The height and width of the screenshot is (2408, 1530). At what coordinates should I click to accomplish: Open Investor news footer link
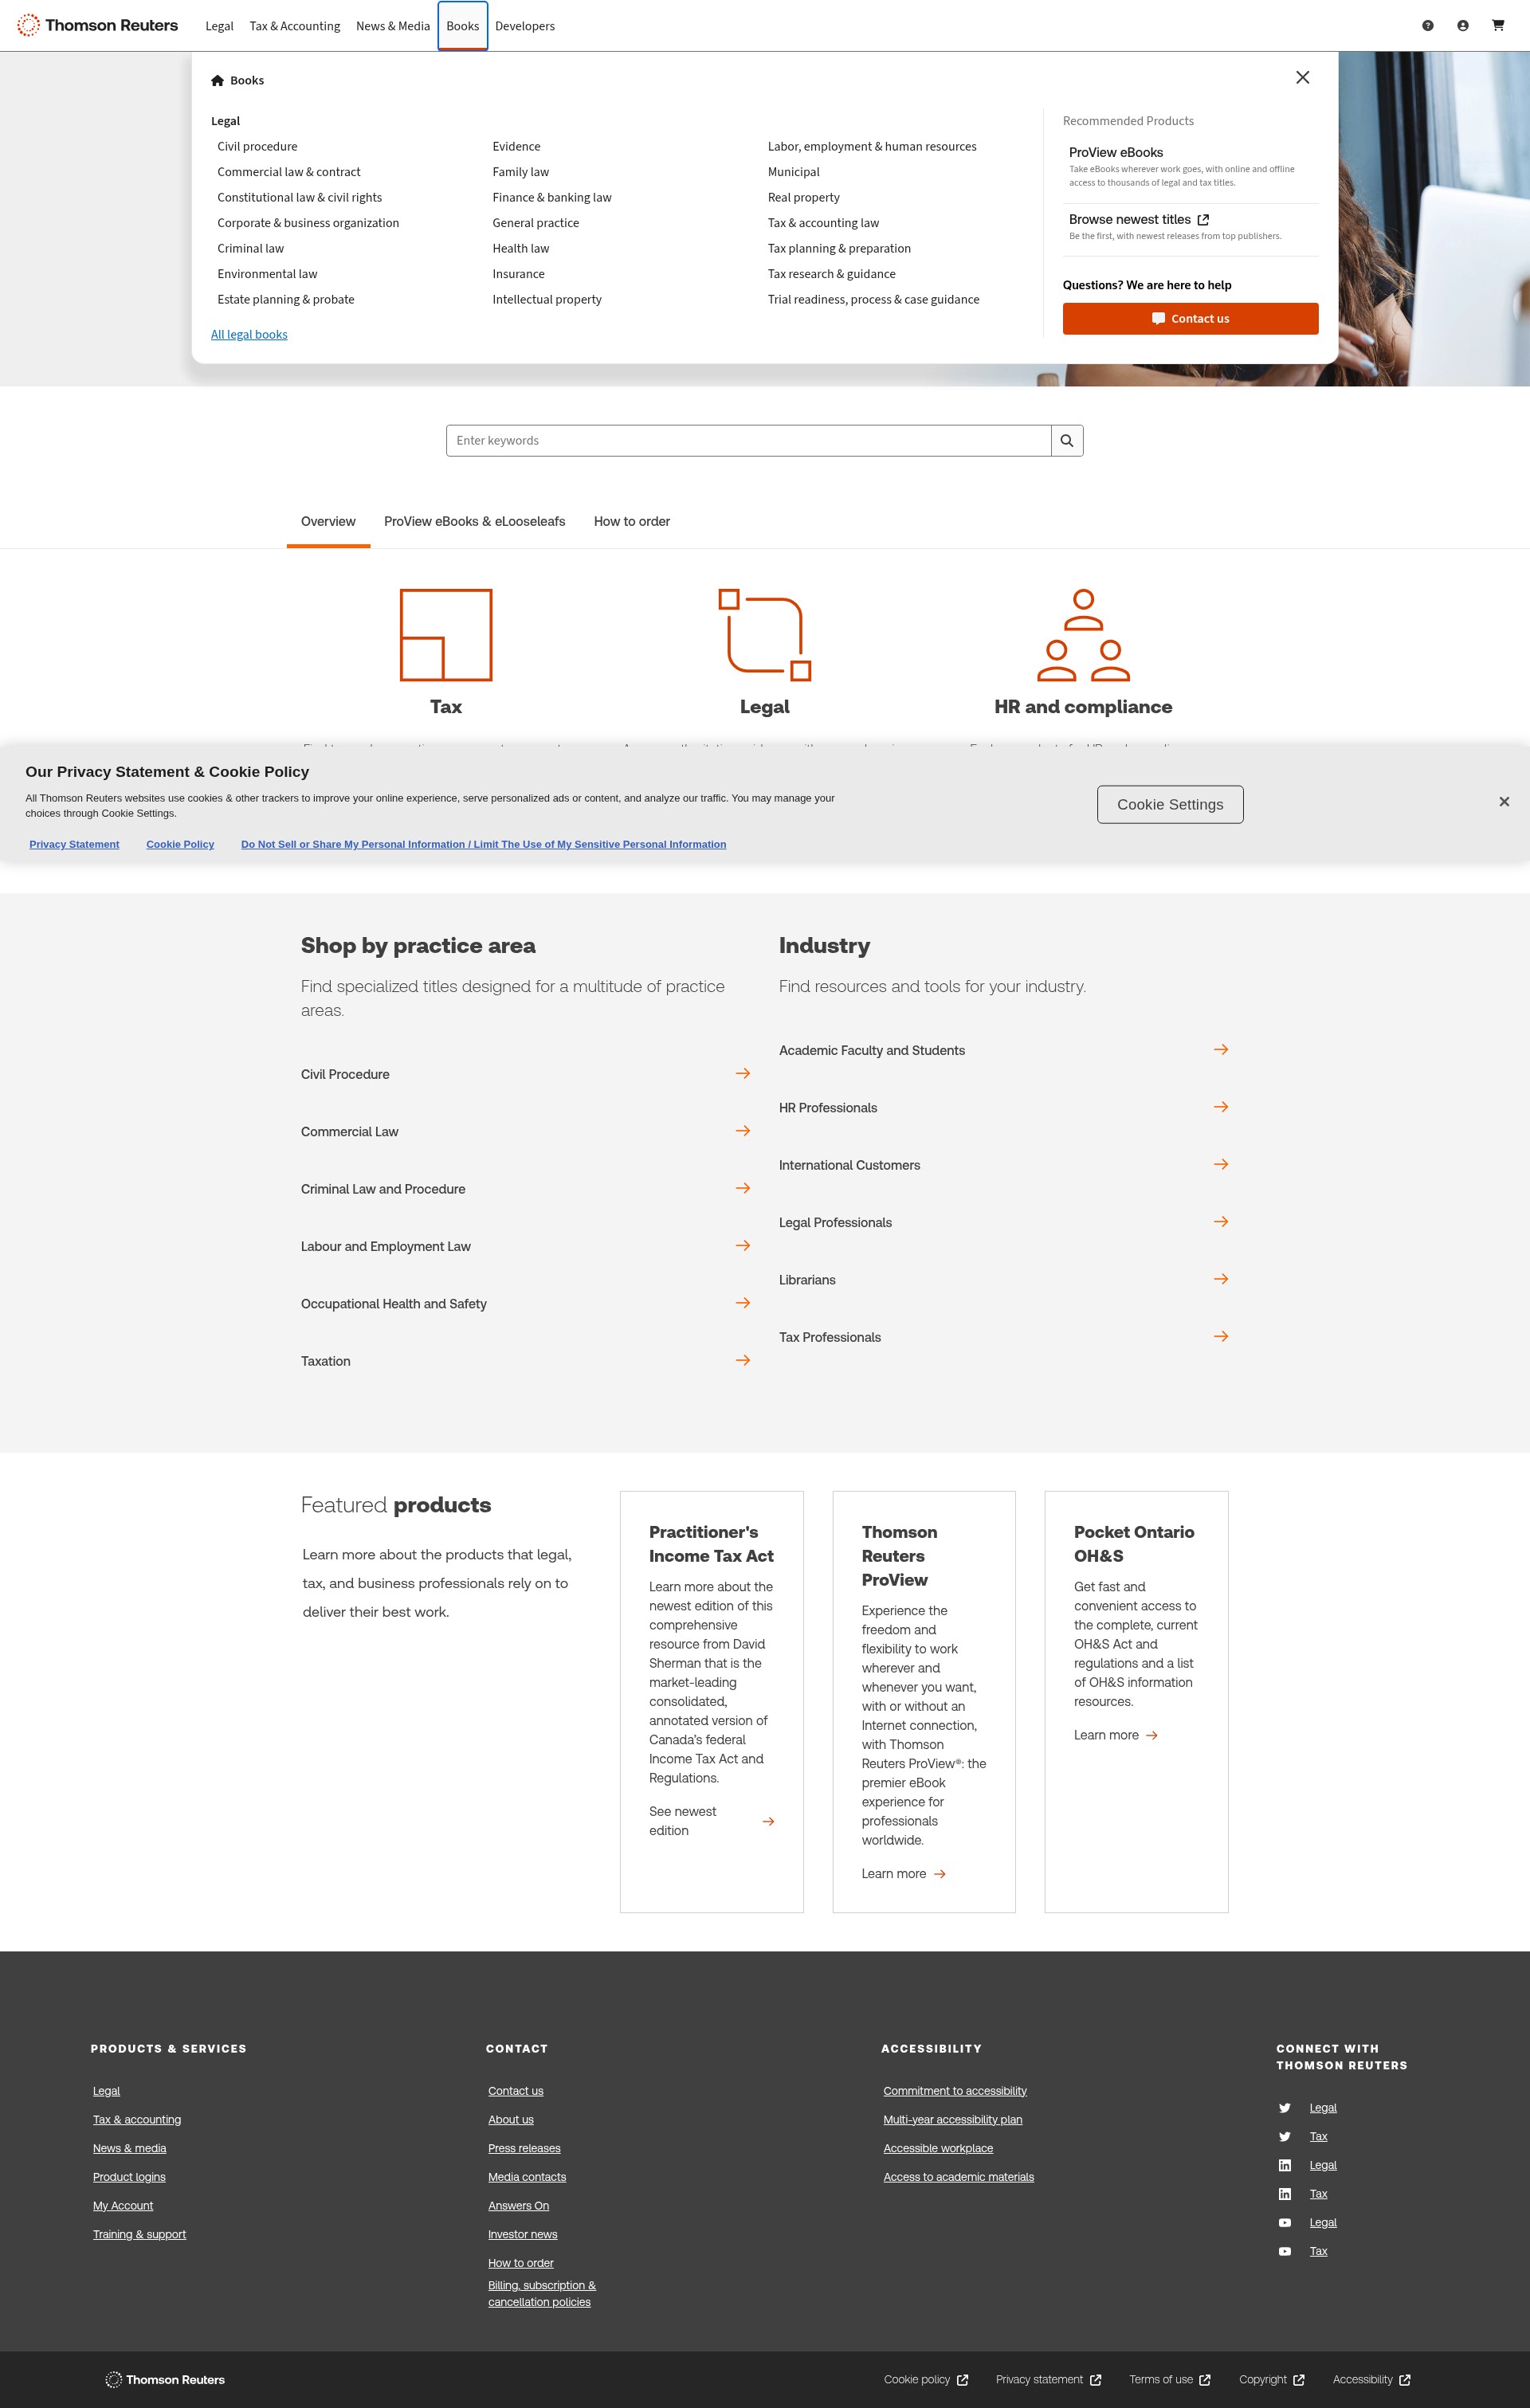coord(522,2234)
